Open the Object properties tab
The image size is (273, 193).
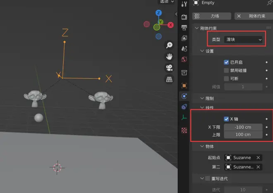184,85
